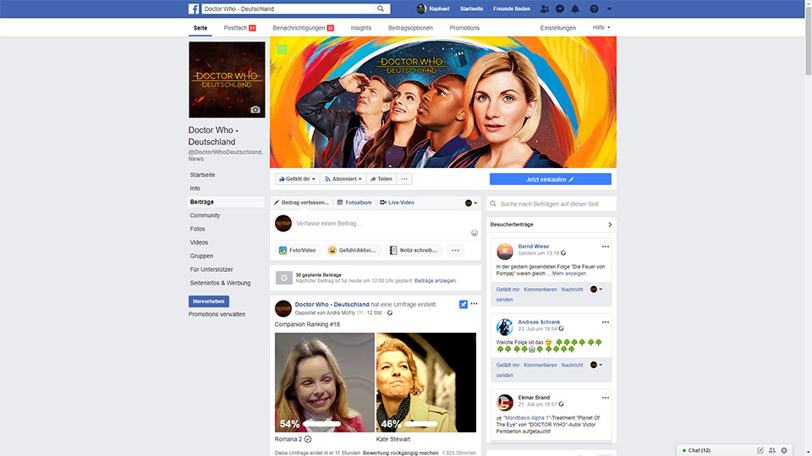Select Videos in left sidebar

[x=199, y=242]
